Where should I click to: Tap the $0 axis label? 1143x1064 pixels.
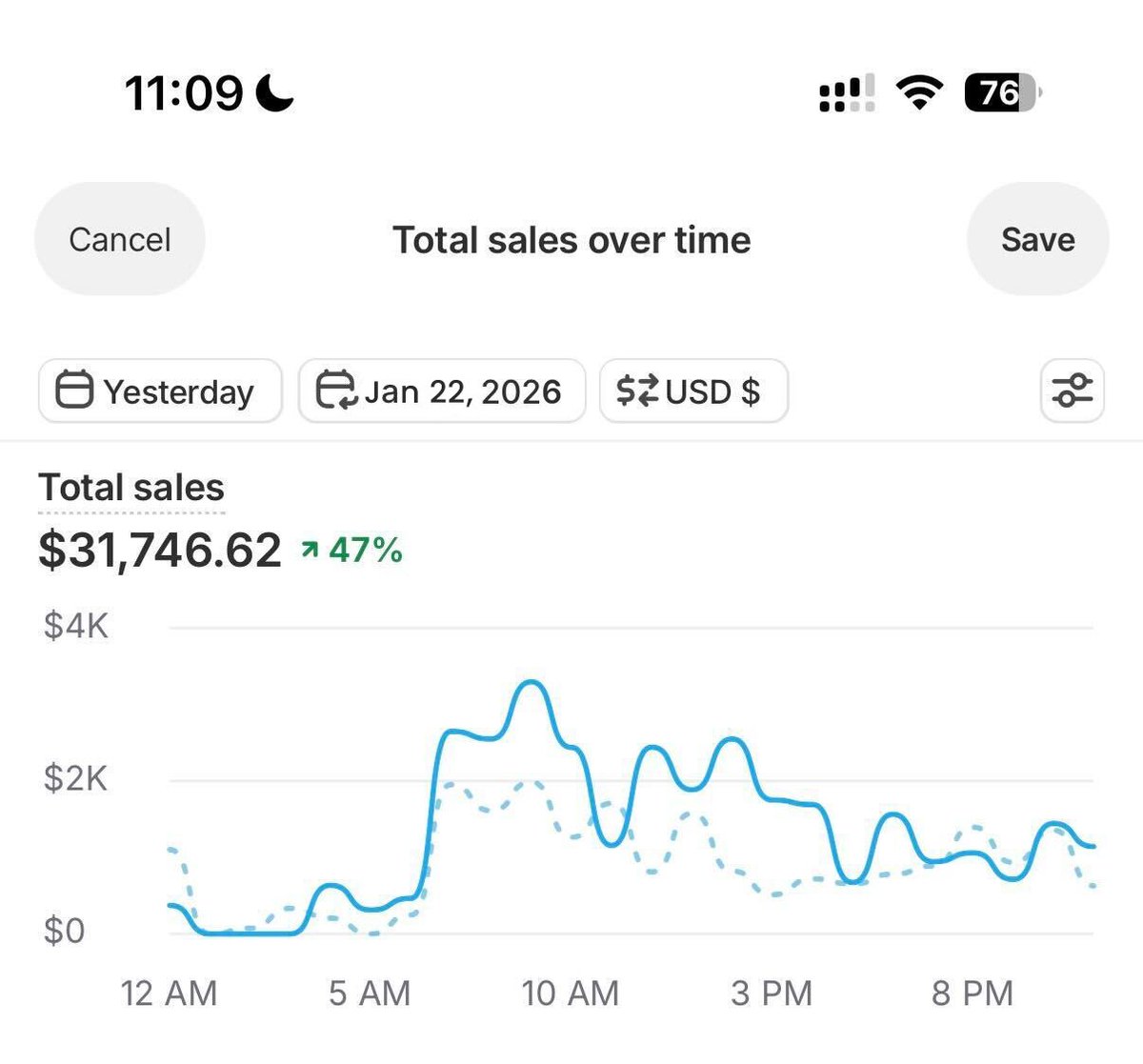tap(65, 931)
